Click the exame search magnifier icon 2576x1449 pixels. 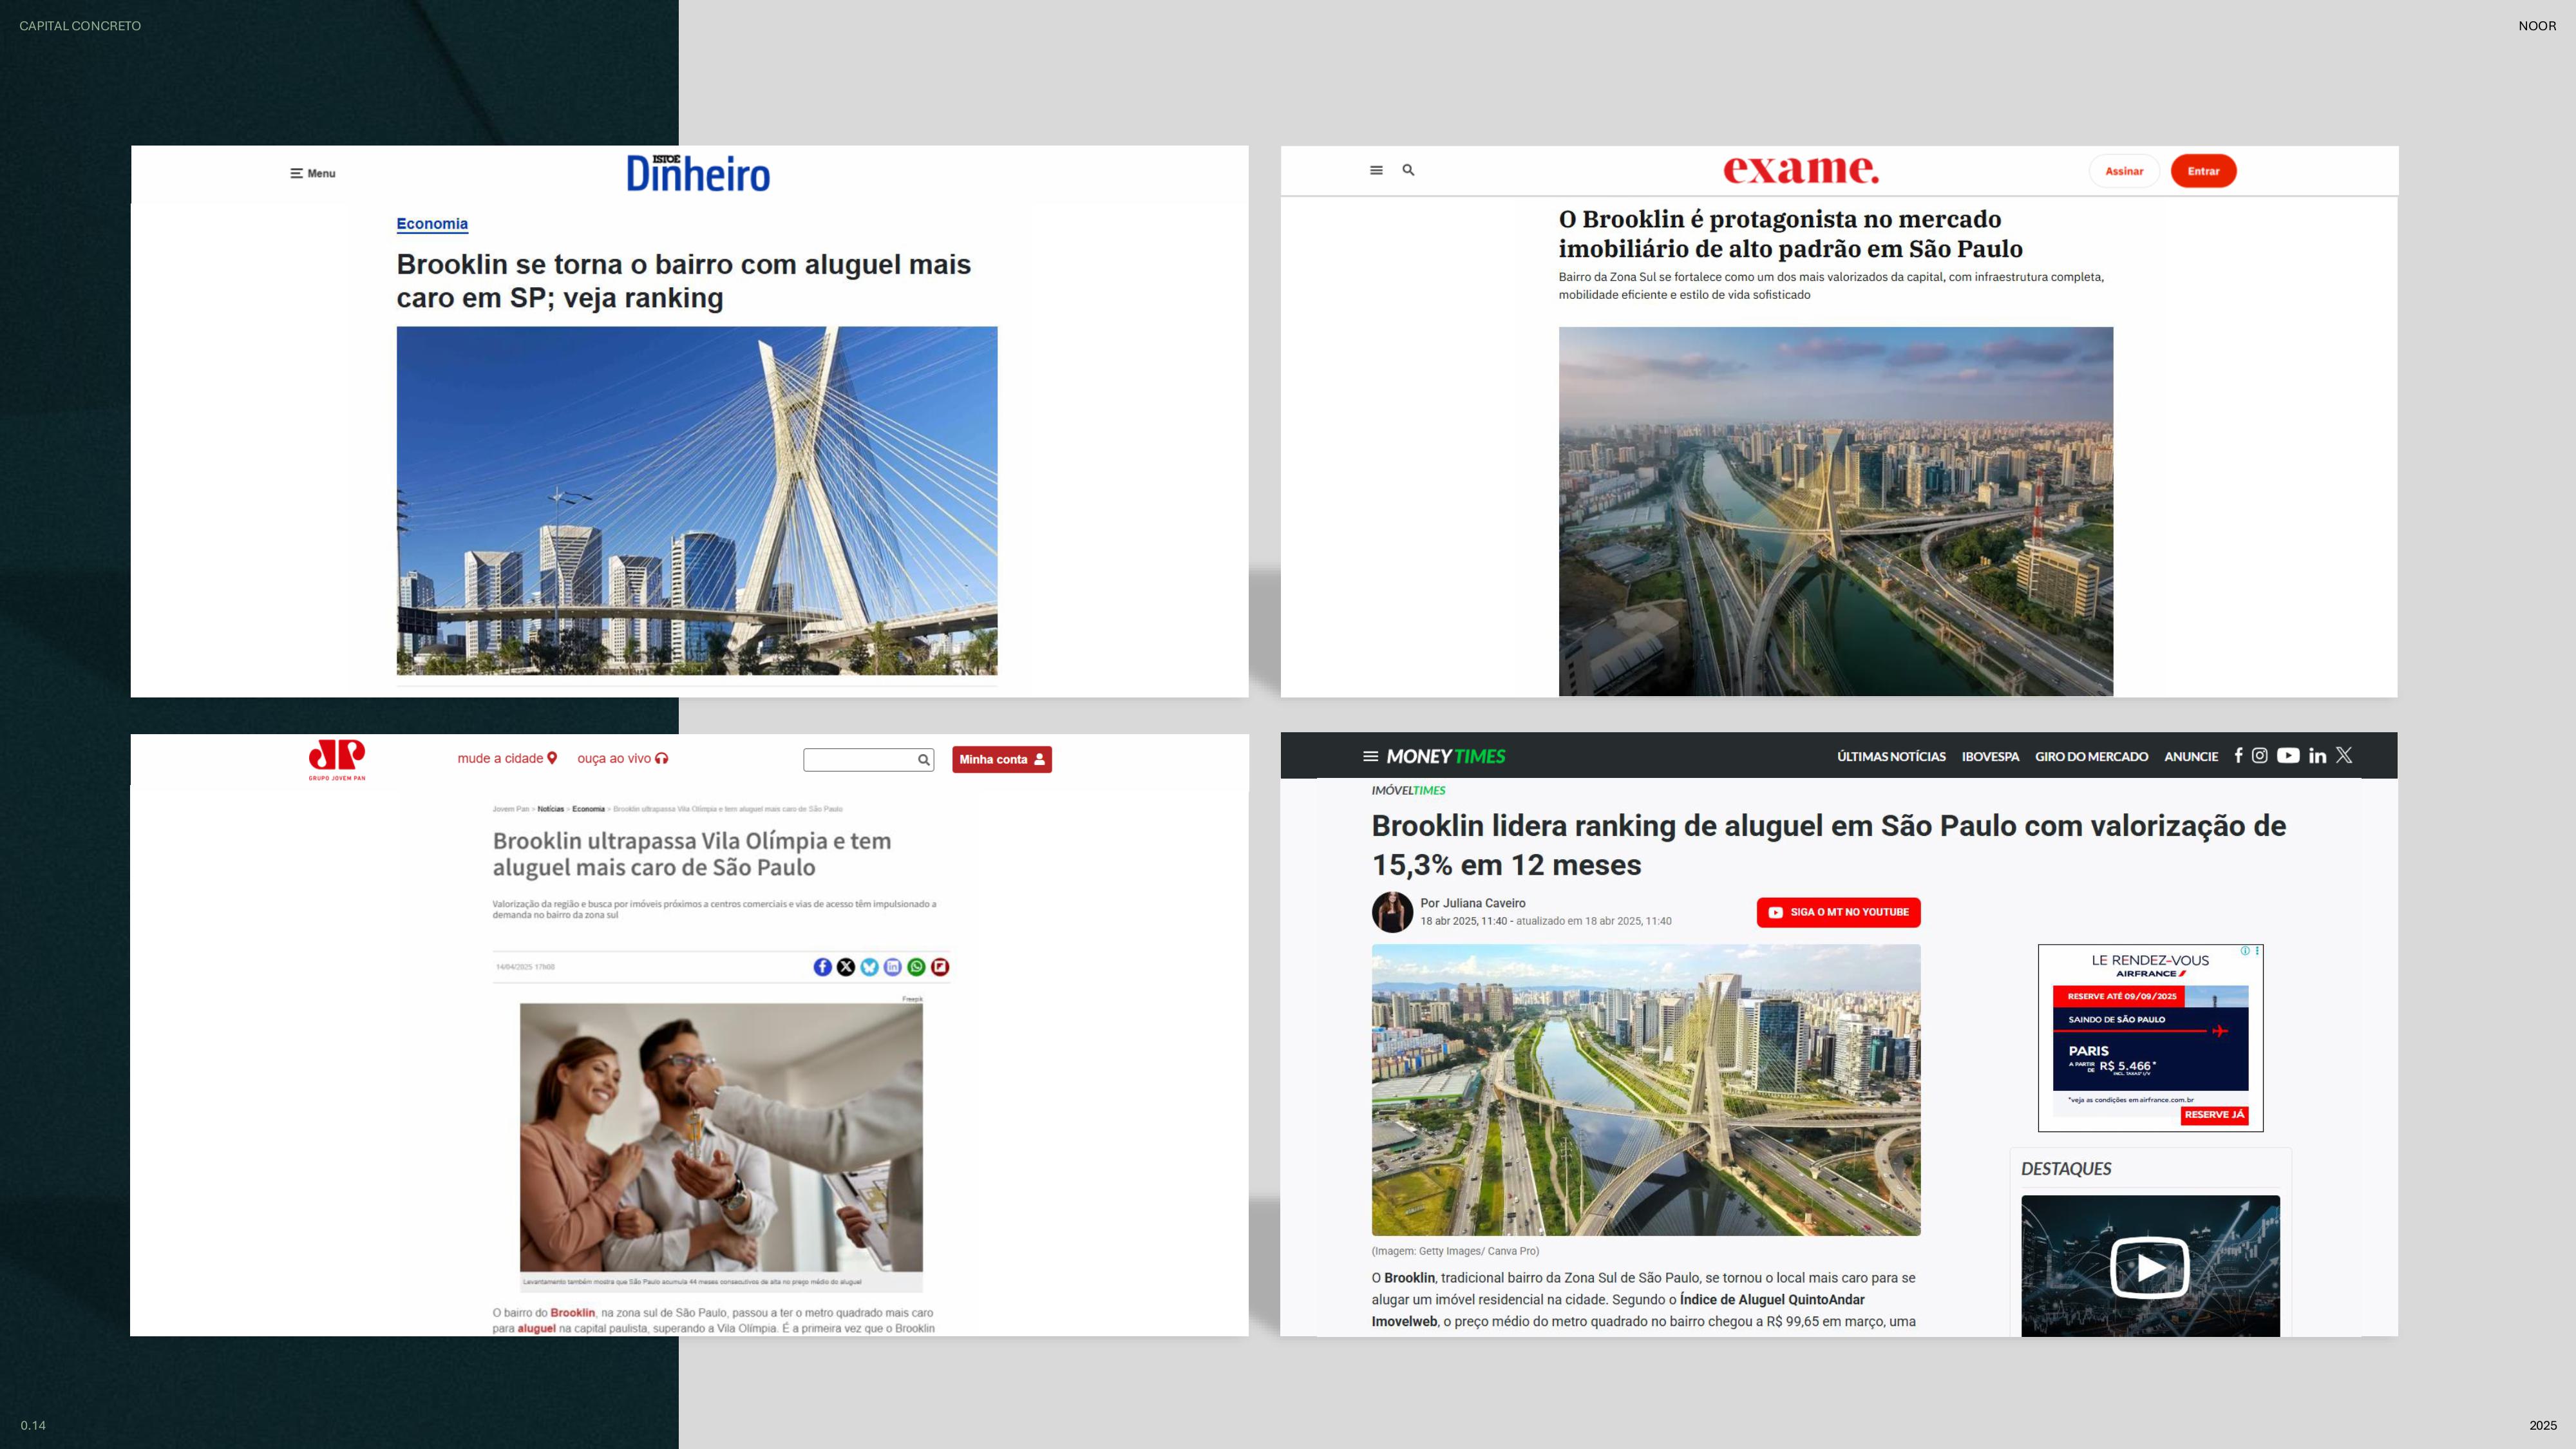point(1408,170)
